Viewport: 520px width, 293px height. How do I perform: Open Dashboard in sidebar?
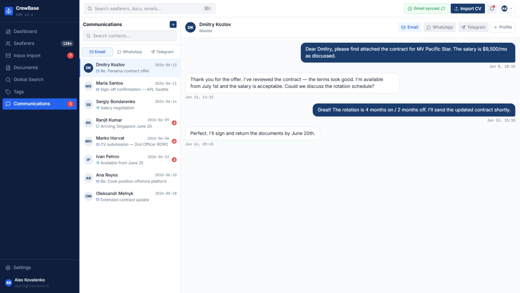pos(40,31)
